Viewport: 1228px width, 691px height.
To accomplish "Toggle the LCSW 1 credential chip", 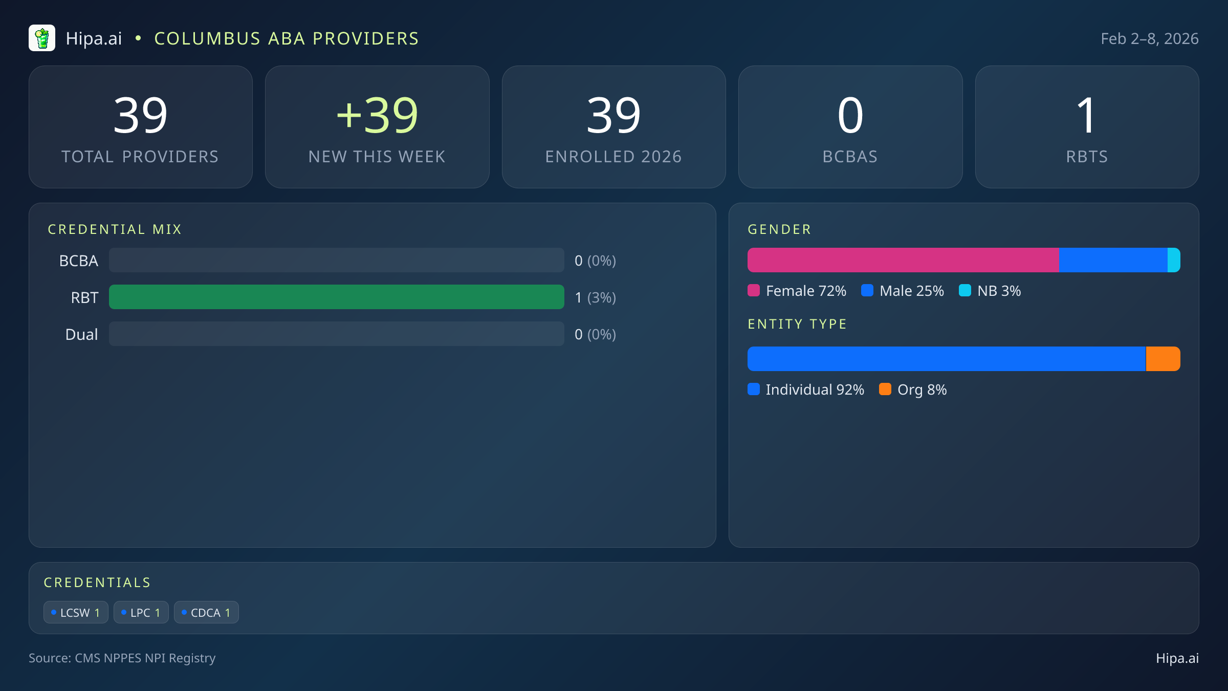I will click(x=75, y=612).
